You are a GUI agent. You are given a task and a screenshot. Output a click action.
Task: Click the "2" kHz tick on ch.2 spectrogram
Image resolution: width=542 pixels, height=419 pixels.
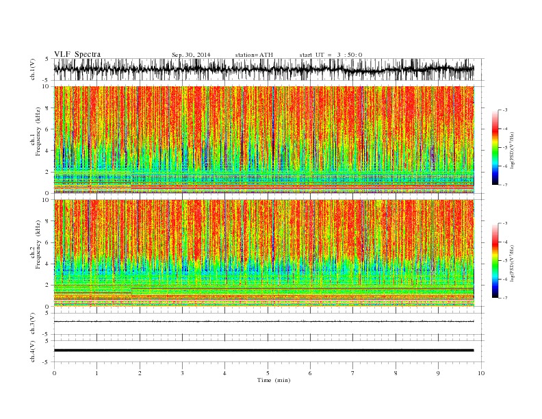coord(48,285)
